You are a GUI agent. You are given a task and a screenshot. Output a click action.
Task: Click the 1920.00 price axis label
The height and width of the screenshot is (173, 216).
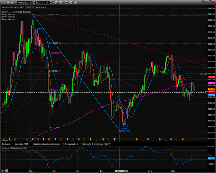click(212, 14)
